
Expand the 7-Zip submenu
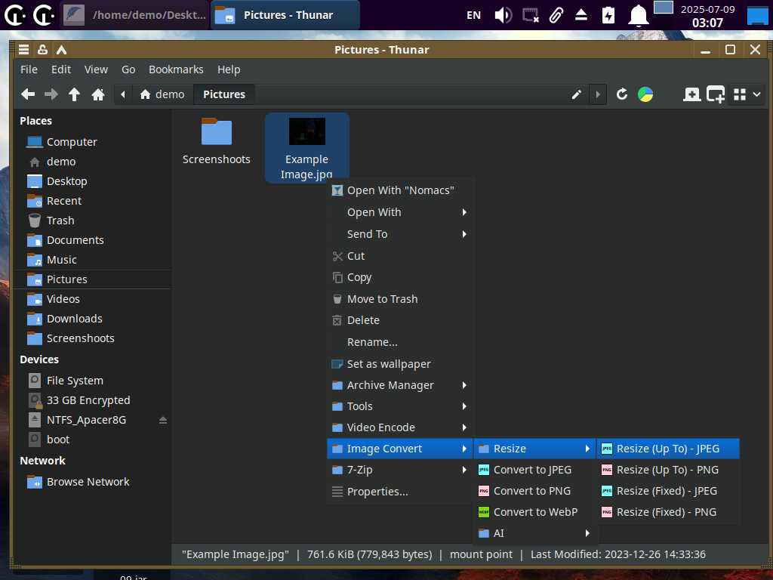pyautogui.click(x=400, y=470)
